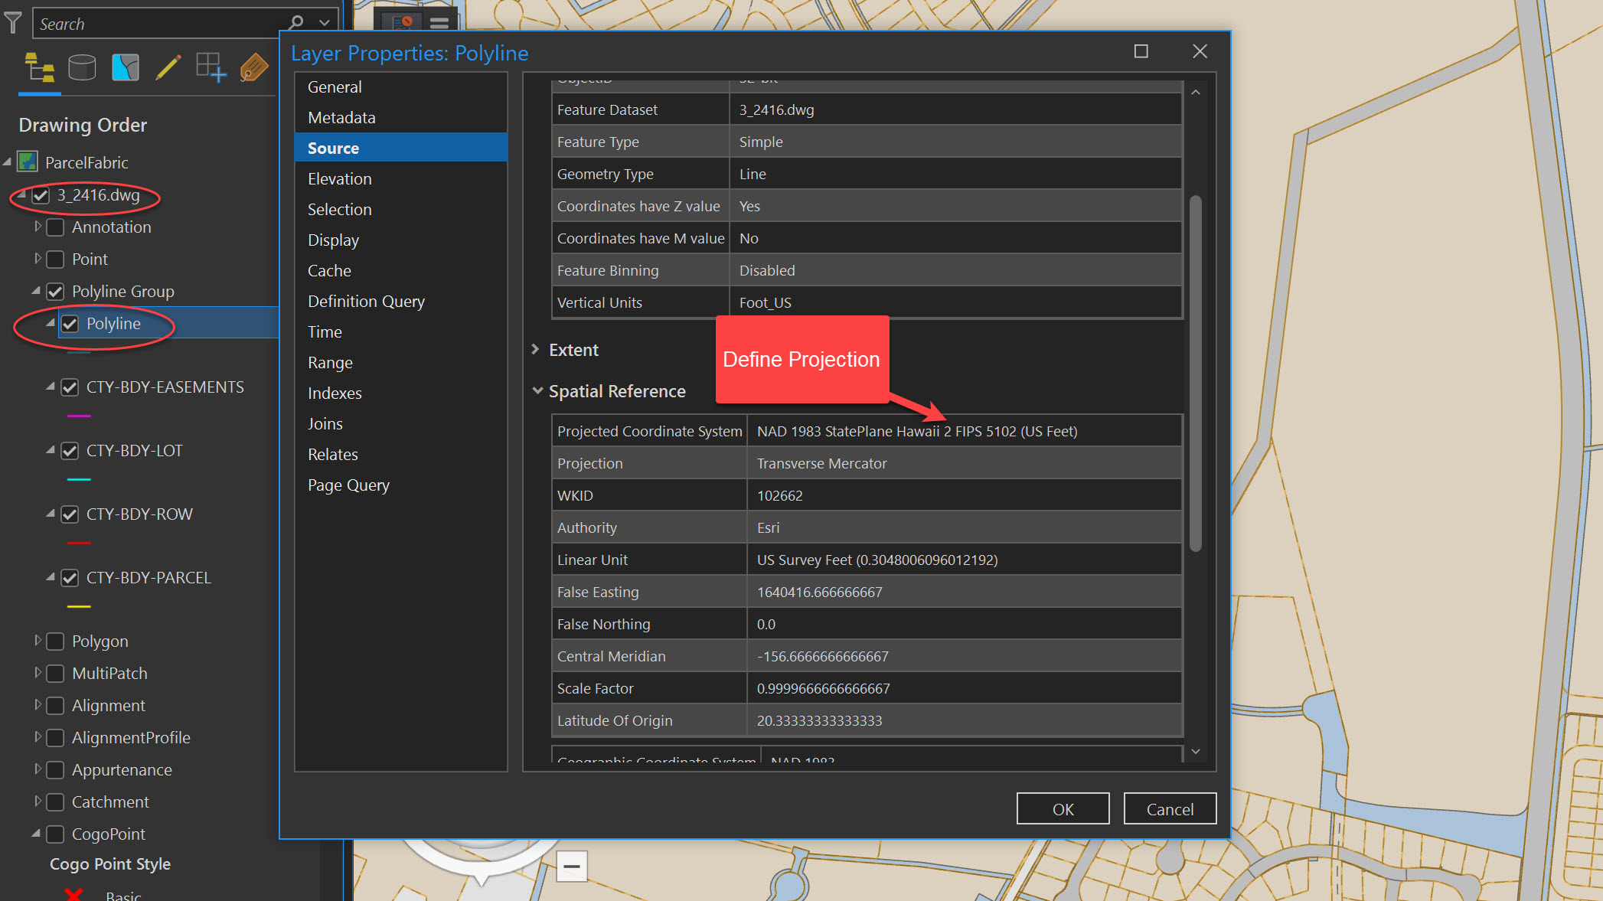Expand the Annotation layer tree node

[x=38, y=227]
